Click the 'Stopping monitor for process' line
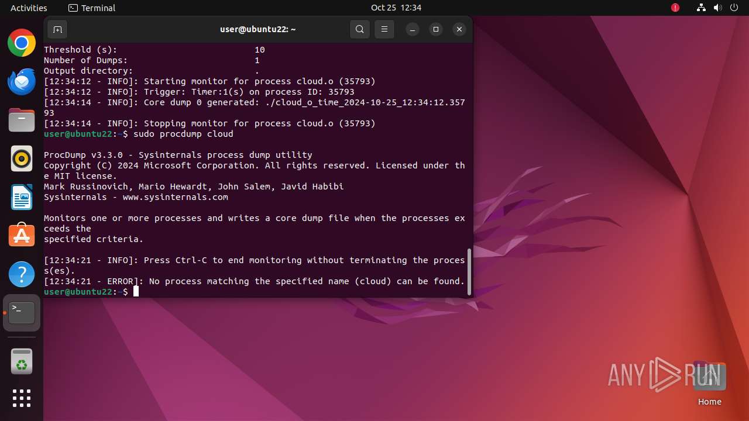 click(209, 123)
